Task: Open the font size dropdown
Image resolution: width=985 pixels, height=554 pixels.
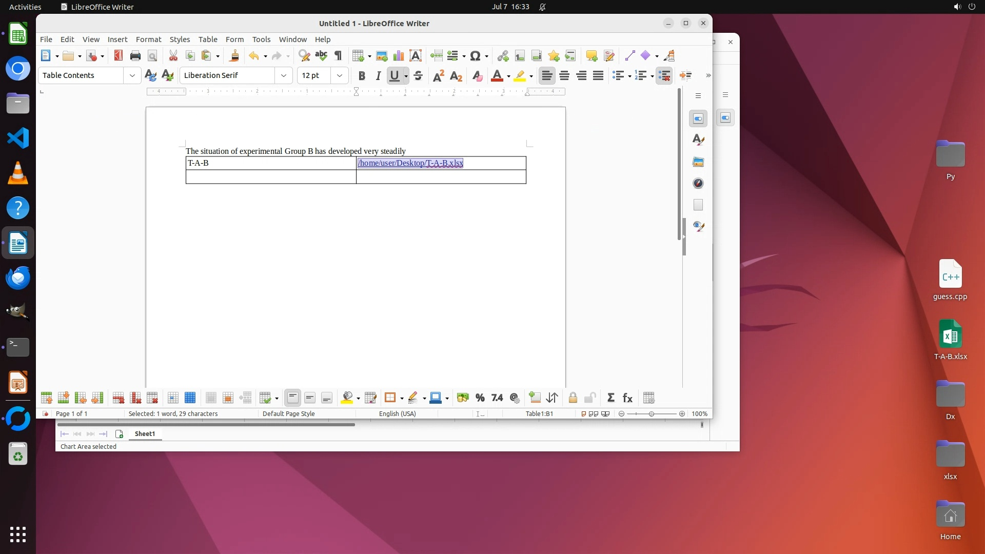Action: (x=339, y=75)
